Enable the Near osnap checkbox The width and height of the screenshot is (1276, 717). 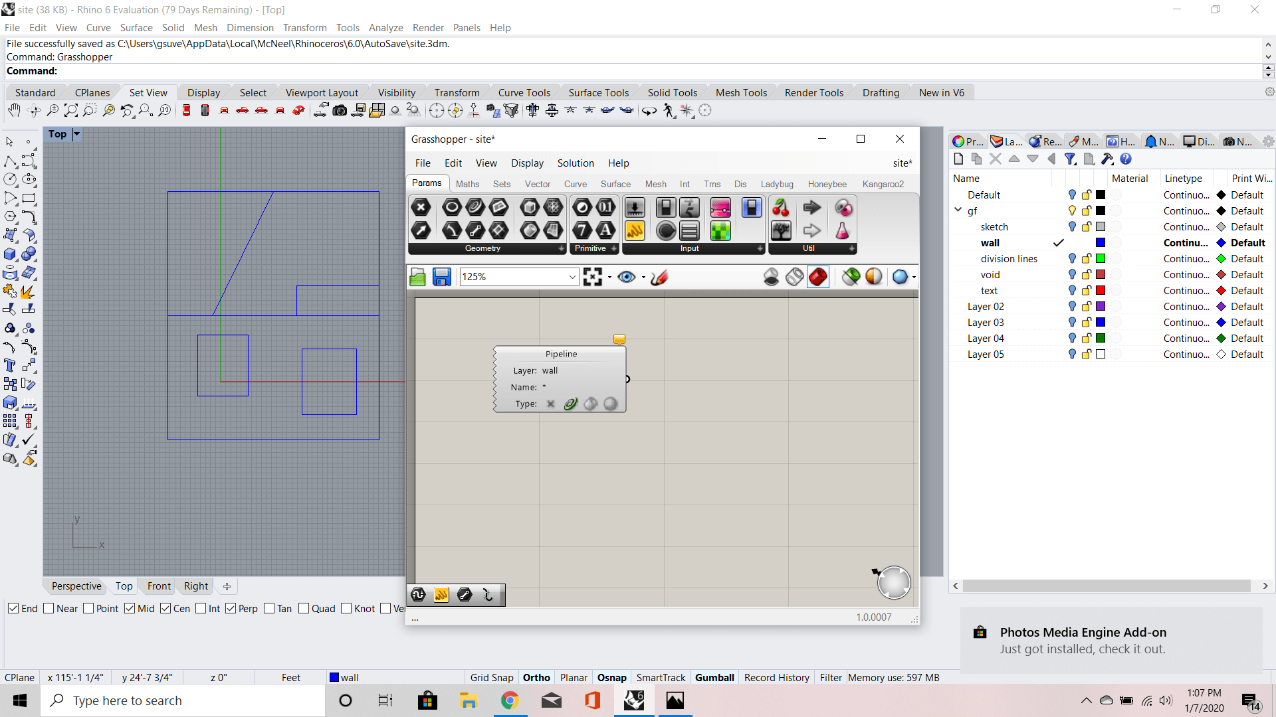click(49, 608)
